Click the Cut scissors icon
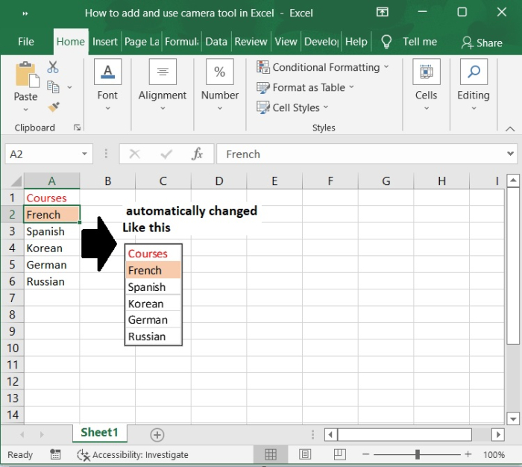Viewport: 522px width, 467px height. point(53,68)
